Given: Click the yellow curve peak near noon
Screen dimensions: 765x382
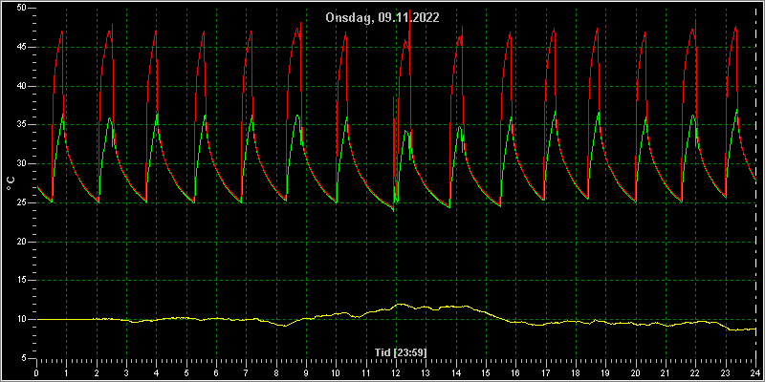Looking at the screenshot, I should [x=401, y=304].
